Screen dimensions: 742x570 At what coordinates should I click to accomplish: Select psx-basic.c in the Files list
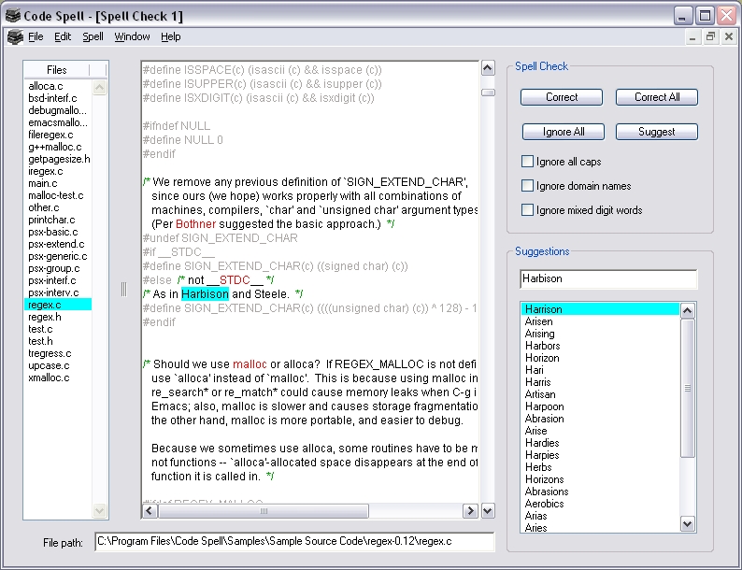tap(53, 233)
